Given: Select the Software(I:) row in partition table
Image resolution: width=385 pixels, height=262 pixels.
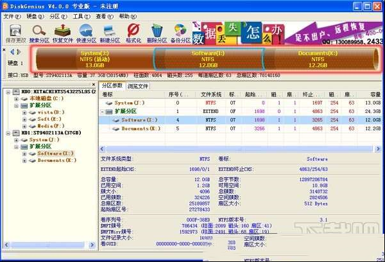Looking at the screenshot, I should coord(240,120).
